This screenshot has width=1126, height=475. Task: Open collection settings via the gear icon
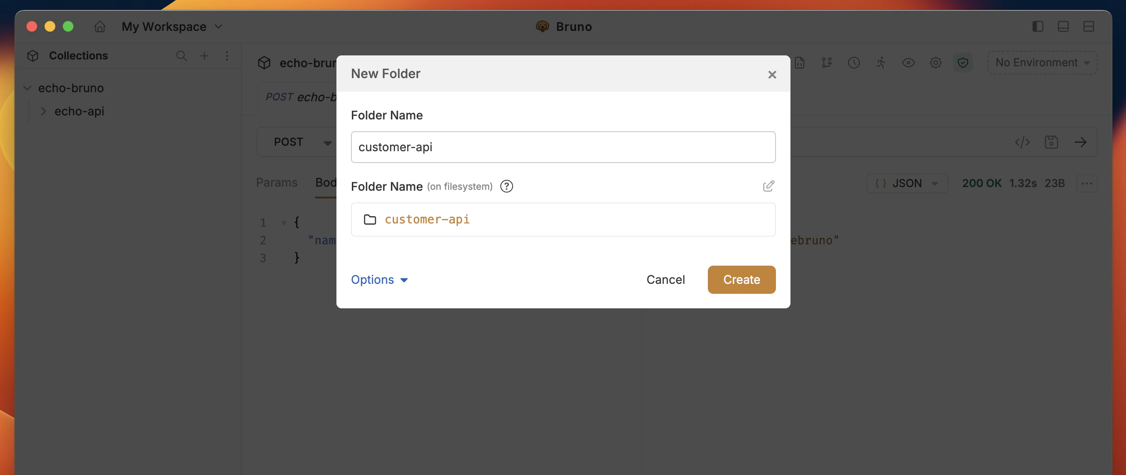[x=936, y=63]
